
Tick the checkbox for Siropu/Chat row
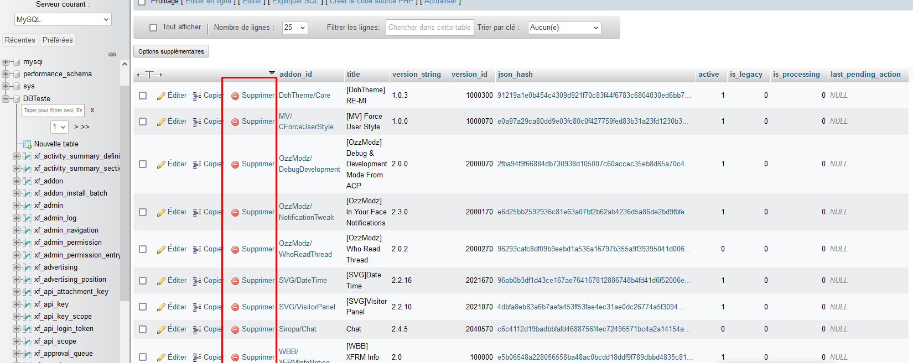click(143, 329)
